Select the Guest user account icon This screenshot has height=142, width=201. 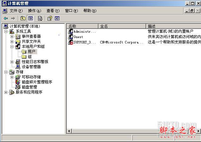(x=70, y=37)
